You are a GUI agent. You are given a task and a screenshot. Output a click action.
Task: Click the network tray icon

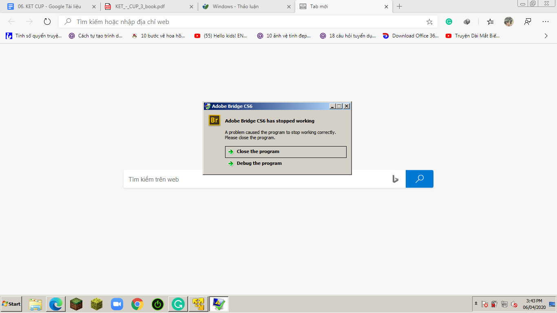click(x=504, y=304)
